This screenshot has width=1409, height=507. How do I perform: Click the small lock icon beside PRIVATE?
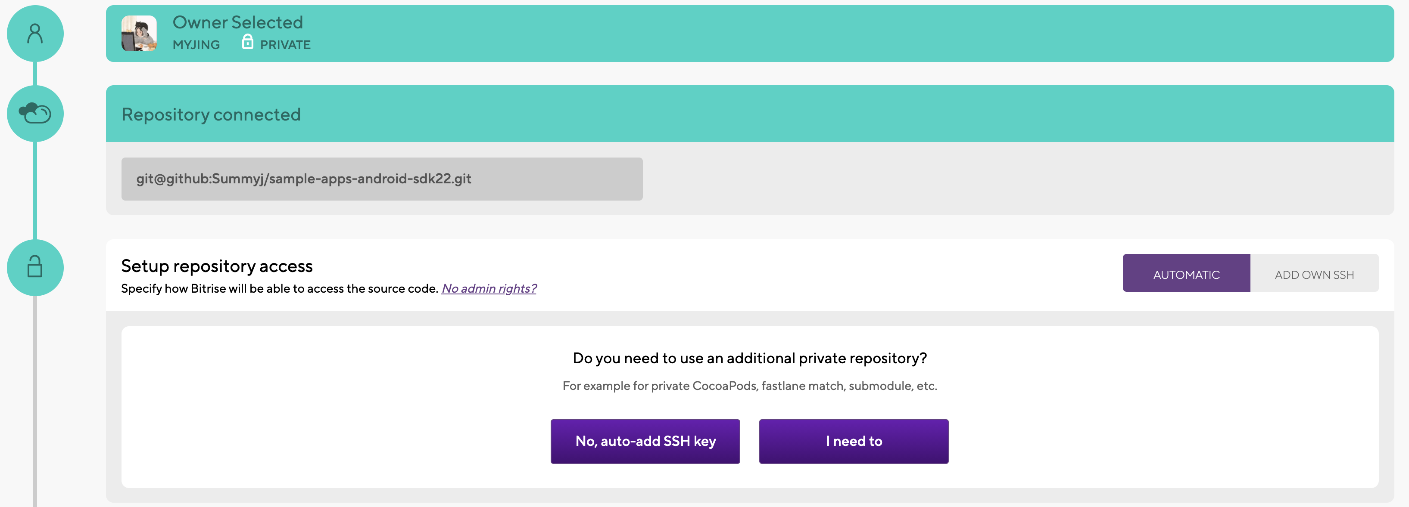(x=247, y=42)
